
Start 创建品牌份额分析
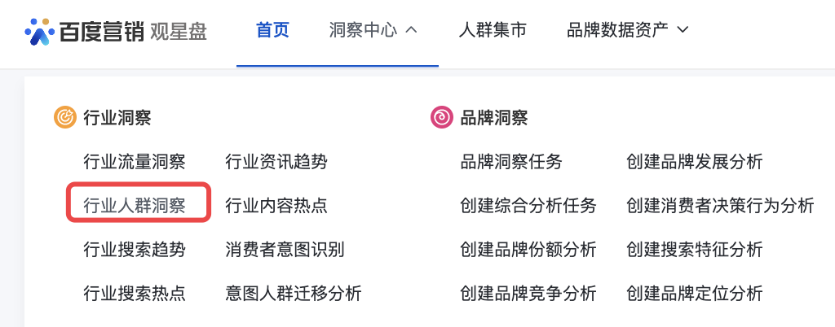pos(528,250)
